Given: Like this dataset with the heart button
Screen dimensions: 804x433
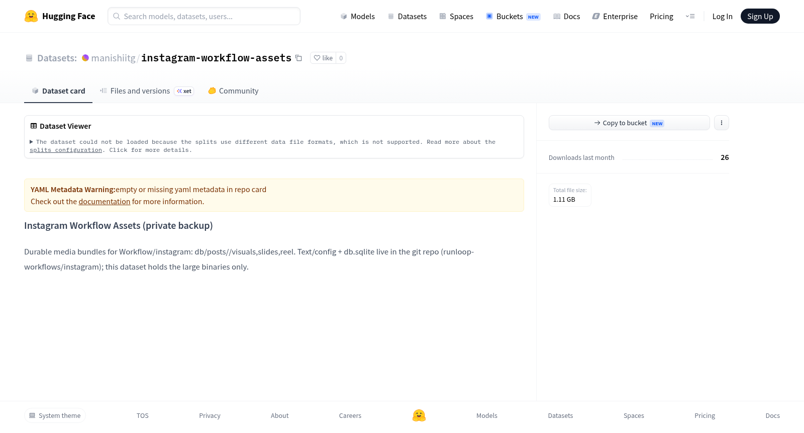Looking at the screenshot, I should tap(323, 58).
